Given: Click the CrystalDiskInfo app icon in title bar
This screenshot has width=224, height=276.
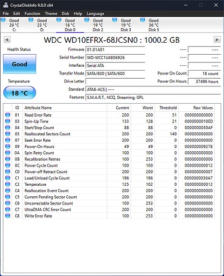Looking at the screenshot, I should point(5,5).
